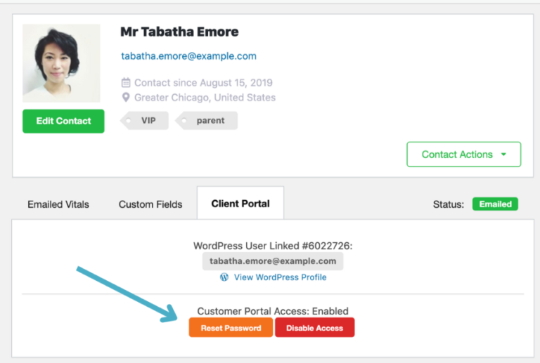Image resolution: width=540 pixels, height=363 pixels.
Task: Open the Custom Fields tab
Action: [x=150, y=204]
